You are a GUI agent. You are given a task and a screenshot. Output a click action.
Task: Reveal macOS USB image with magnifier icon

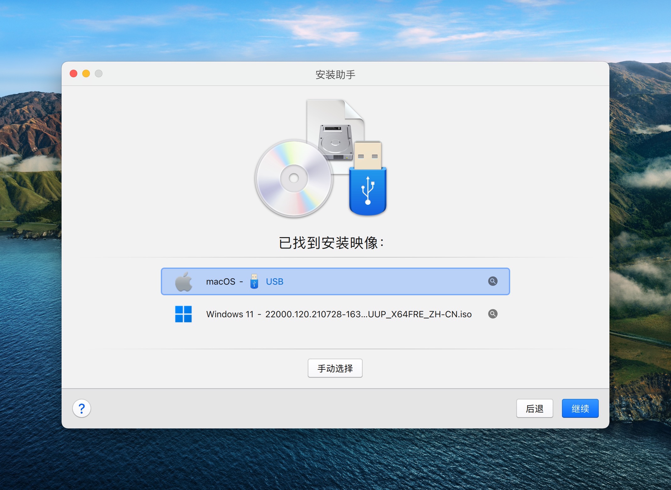tap(493, 281)
